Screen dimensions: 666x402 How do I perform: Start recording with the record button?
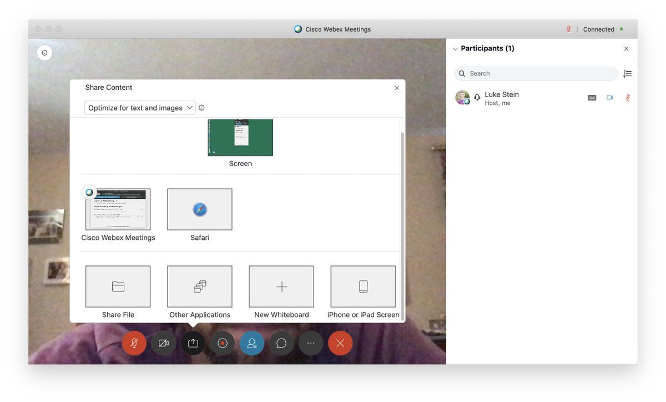tap(223, 343)
